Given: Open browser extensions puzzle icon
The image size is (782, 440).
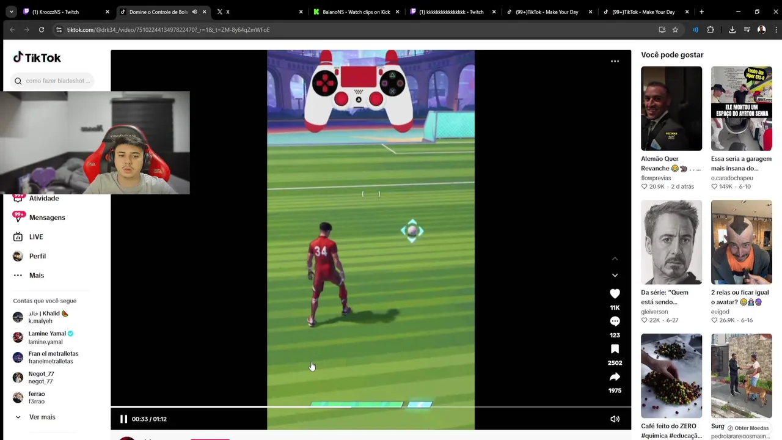Looking at the screenshot, I should tap(710, 29).
